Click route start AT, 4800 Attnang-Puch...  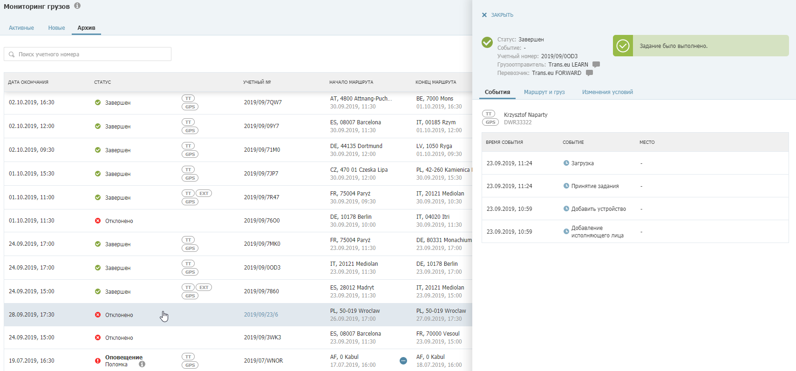tap(361, 99)
